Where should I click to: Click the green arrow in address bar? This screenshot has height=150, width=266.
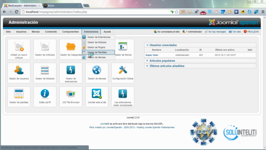(x=172, y=12)
